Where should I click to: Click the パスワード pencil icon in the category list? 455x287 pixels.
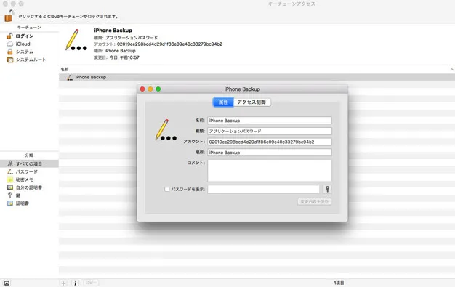pos(10,171)
